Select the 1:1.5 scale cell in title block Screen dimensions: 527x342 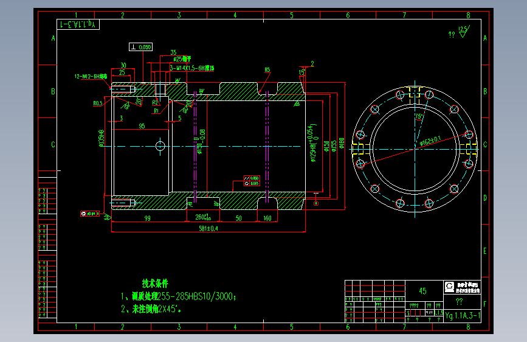click(x=439, y=313)
